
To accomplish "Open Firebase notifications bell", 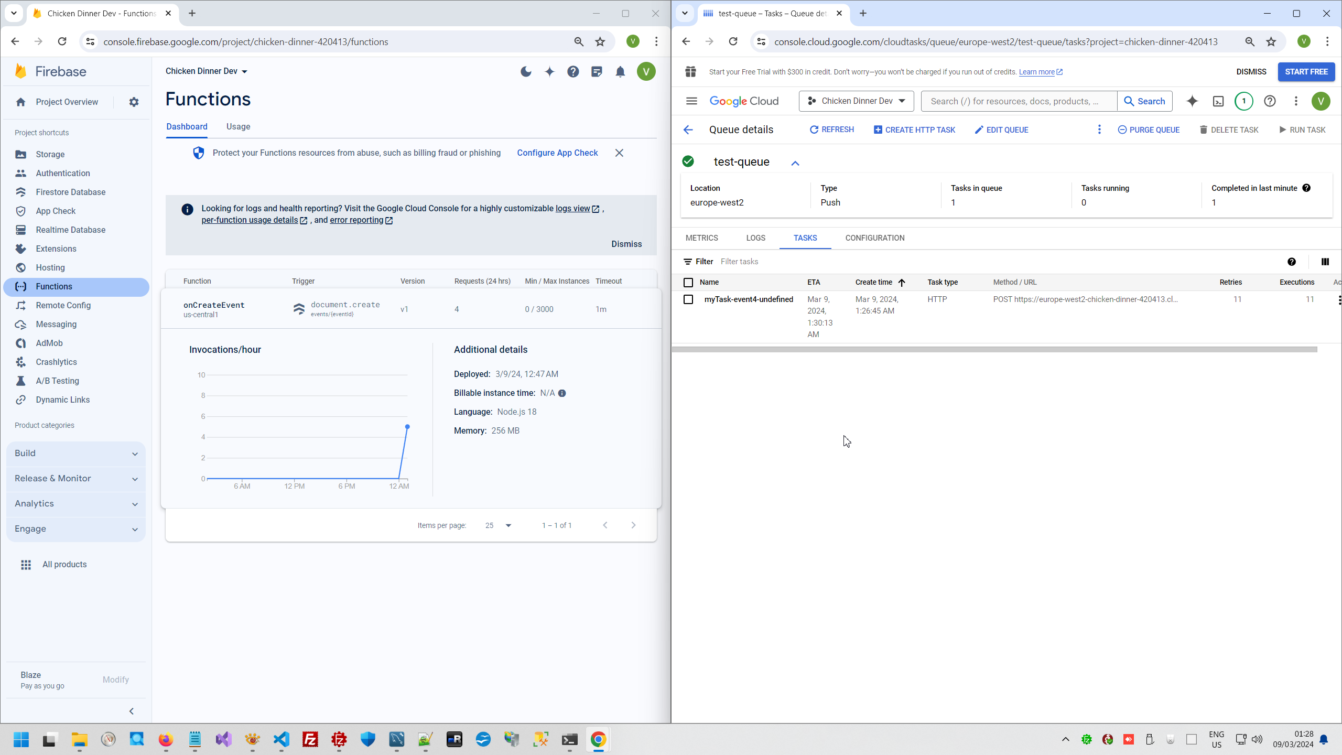I will point(620,71).
